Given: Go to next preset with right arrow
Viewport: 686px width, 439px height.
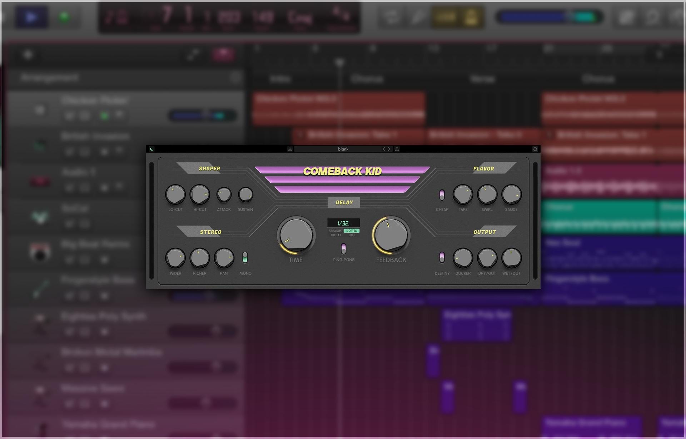Looking at the screenshot, I should tap(389, 149).
